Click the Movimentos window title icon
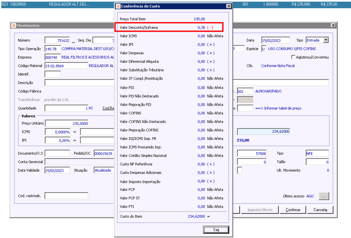Screen dimensions: 351x238 (14, 25)
